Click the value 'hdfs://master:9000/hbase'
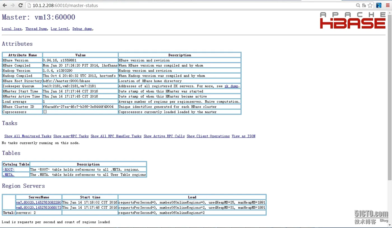 (67, 81)
